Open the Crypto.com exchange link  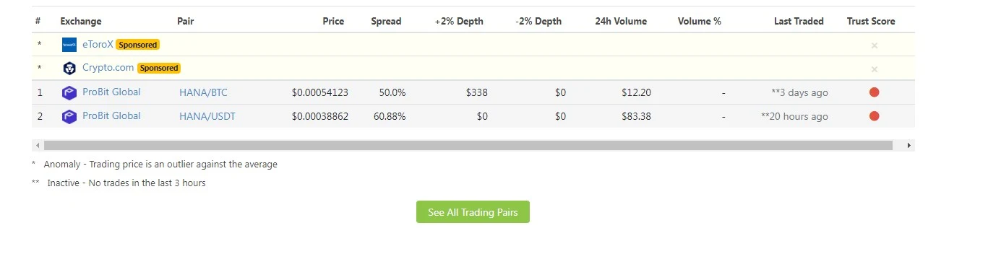(x=108, y=68)
